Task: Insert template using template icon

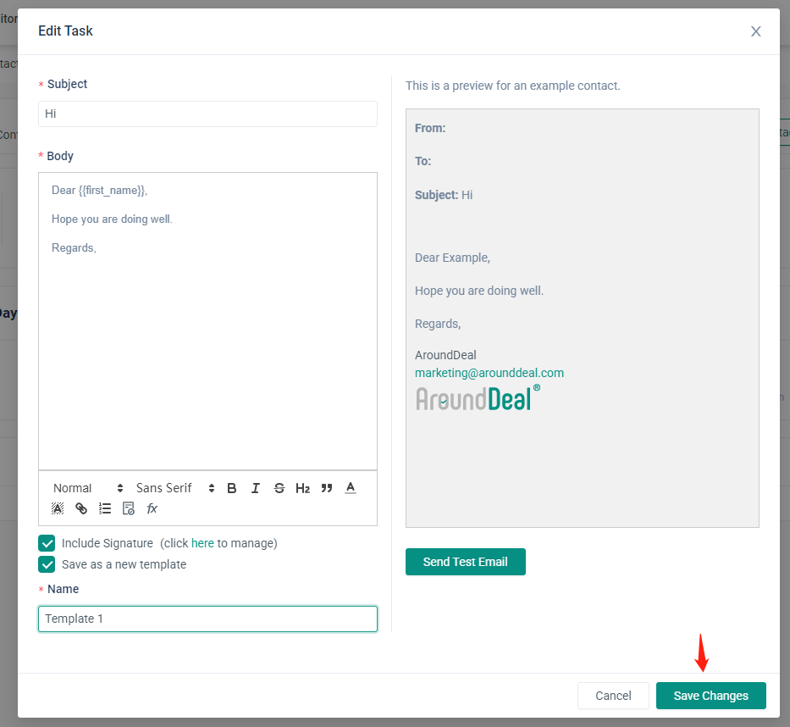Action: click(129, 508)
